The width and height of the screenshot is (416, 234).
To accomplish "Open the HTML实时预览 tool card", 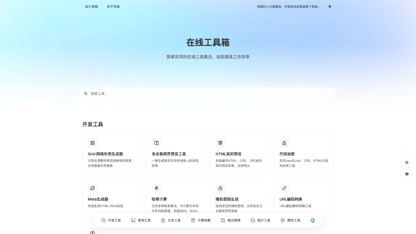I will pos(240,153).
